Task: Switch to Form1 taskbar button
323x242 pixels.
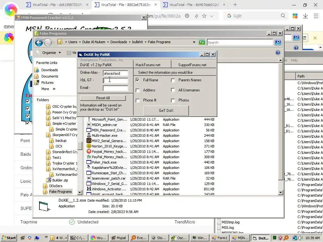Action: click(220, 238)
